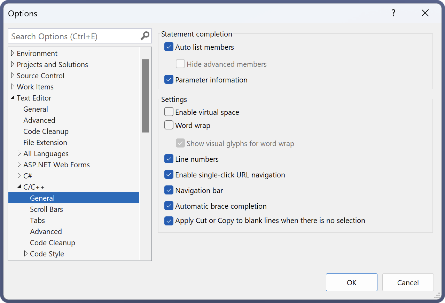445x303 pixels.
Task: Click the options tree scrollbar thumb
Action: point(145,96)
